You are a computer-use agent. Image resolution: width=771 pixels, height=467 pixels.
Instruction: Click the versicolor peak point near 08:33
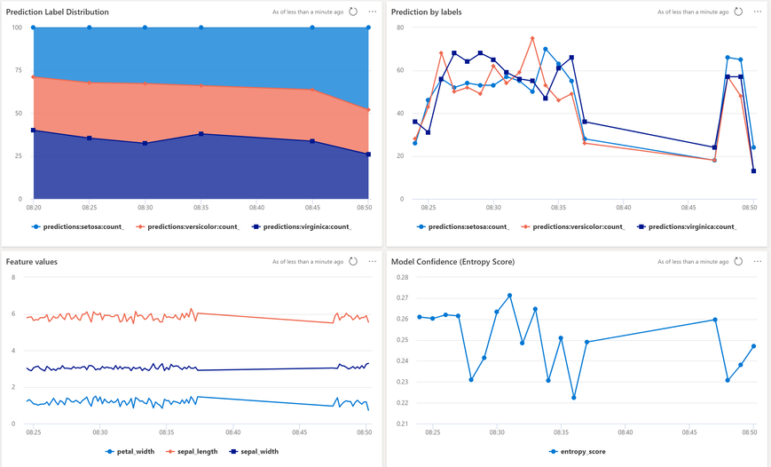click(x=532, y=38)
